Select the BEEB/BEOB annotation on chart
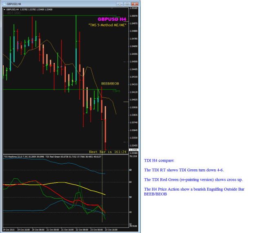Screen dimensions: 255x233 [110, 84]
